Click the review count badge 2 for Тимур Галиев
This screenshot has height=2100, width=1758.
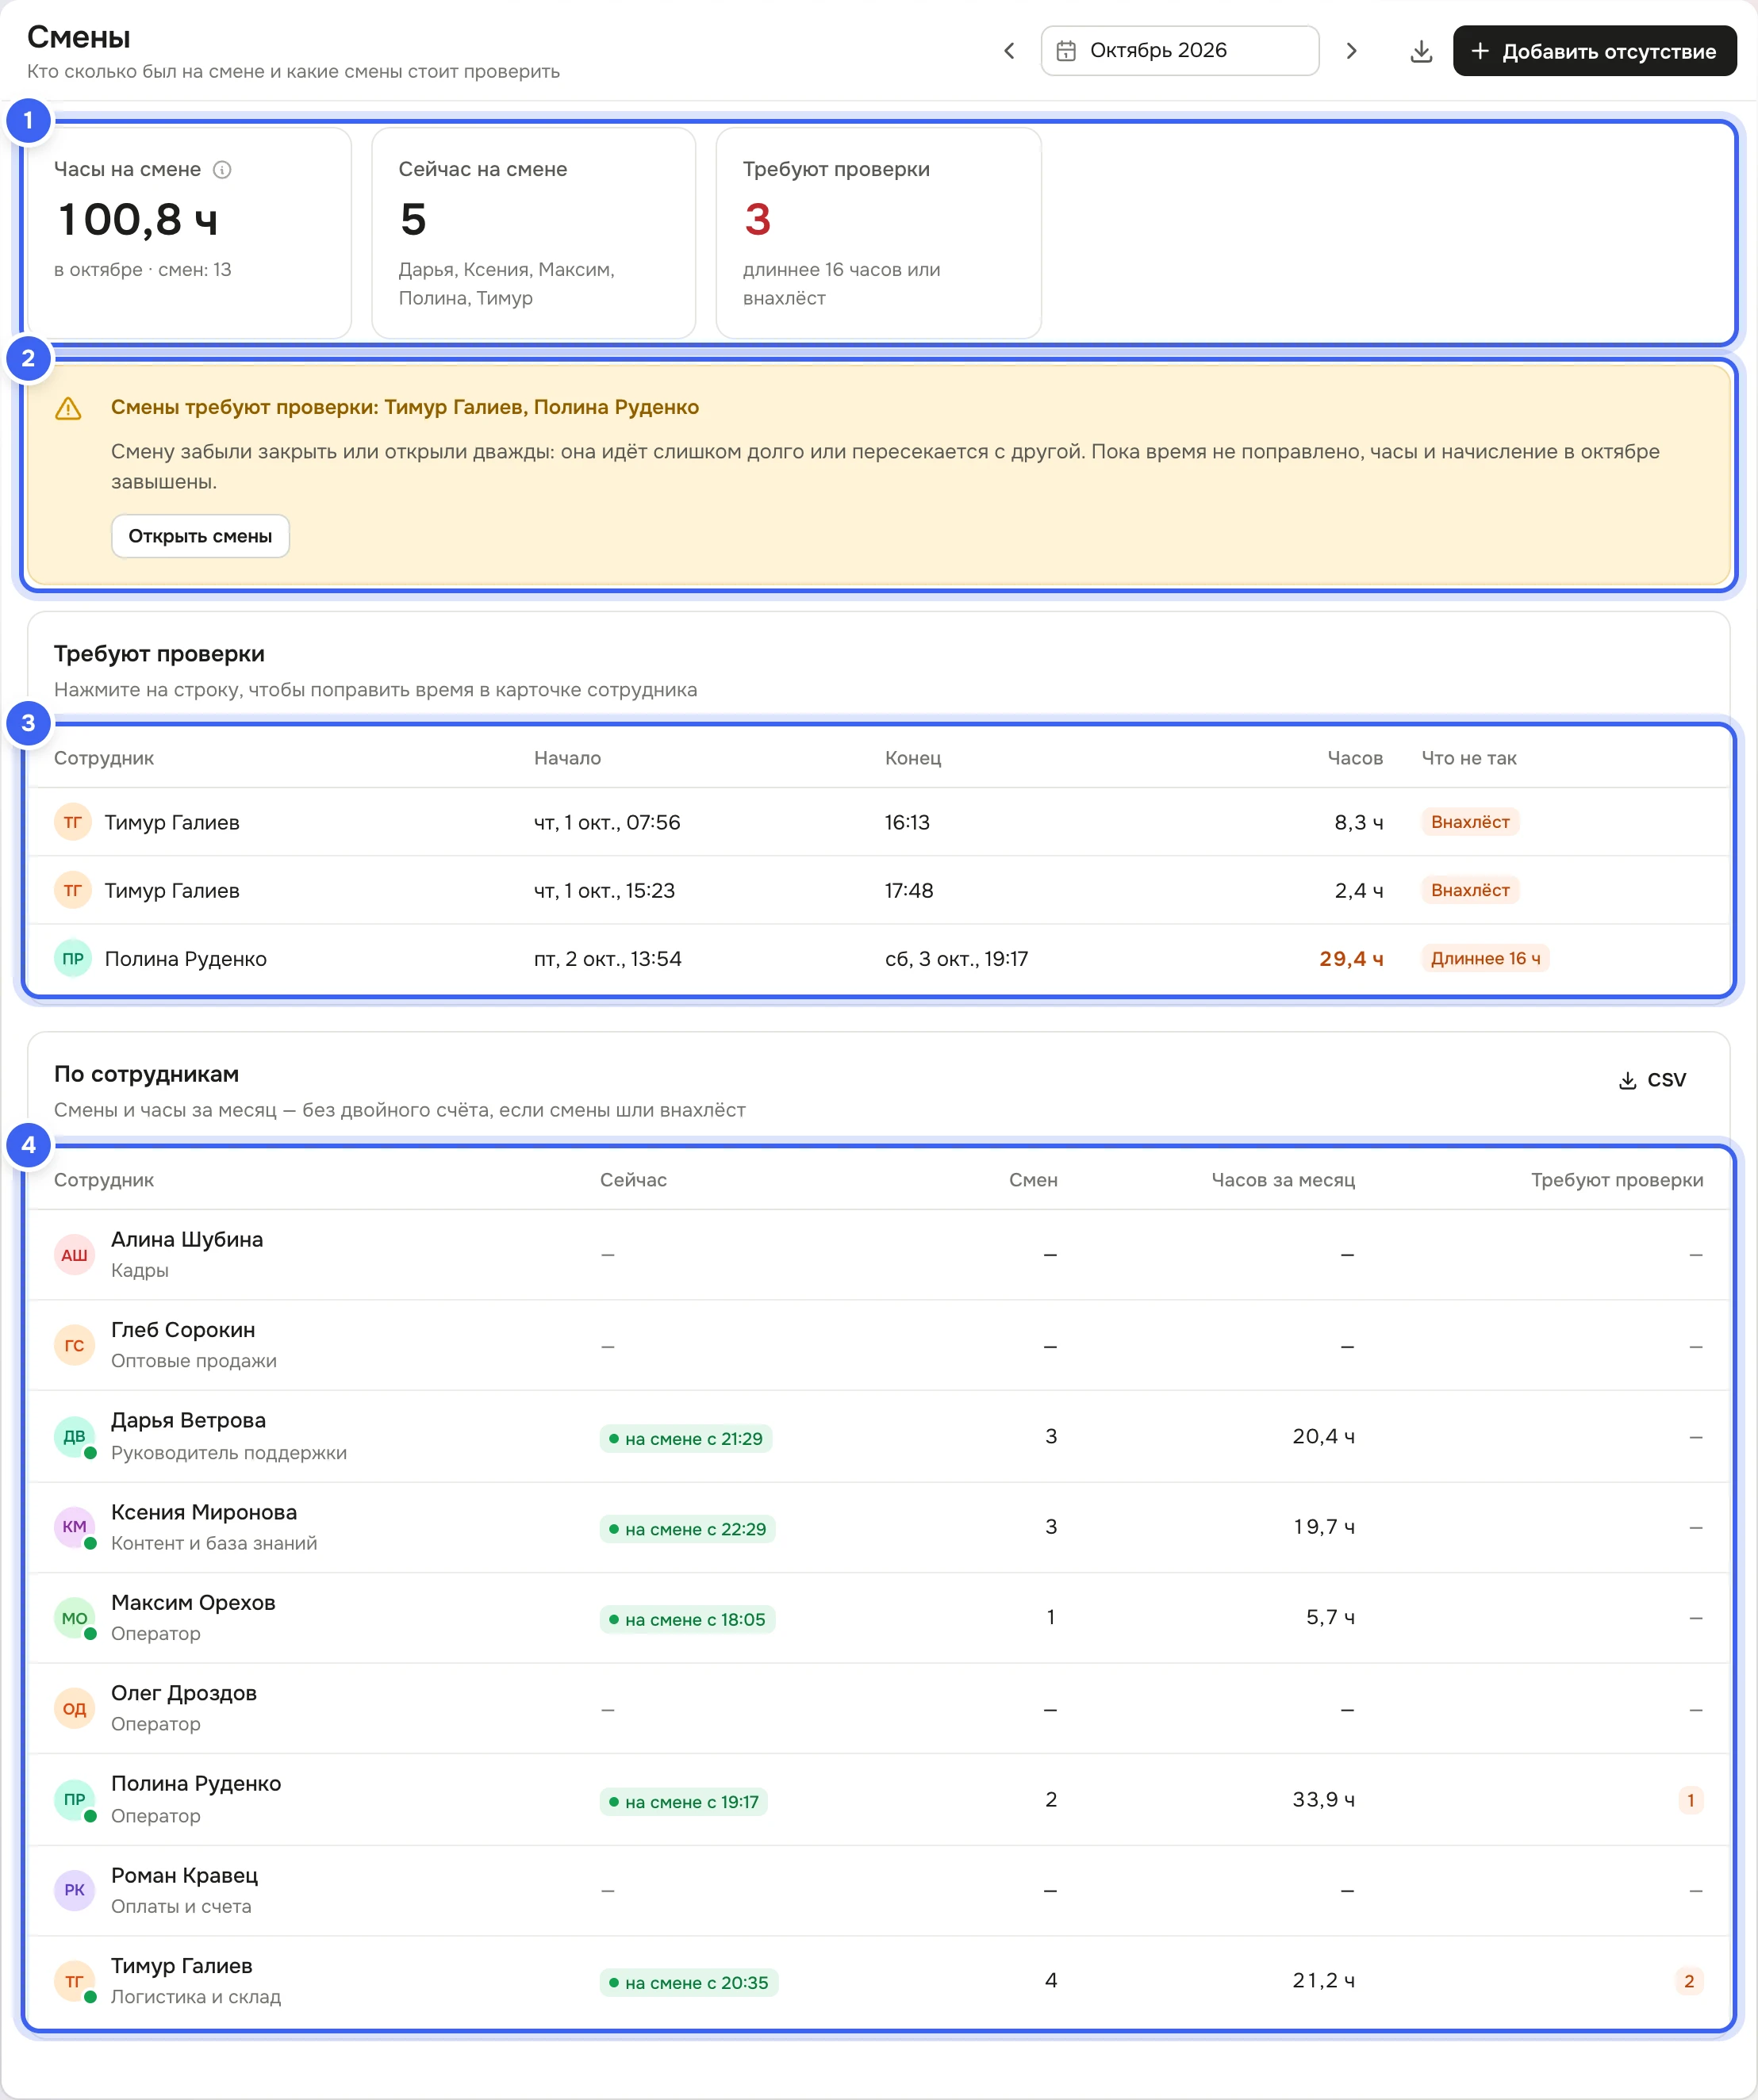(1689, 1981)
